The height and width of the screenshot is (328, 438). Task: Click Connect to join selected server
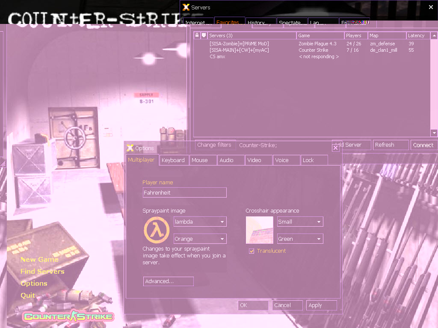[x=423, y=145]
